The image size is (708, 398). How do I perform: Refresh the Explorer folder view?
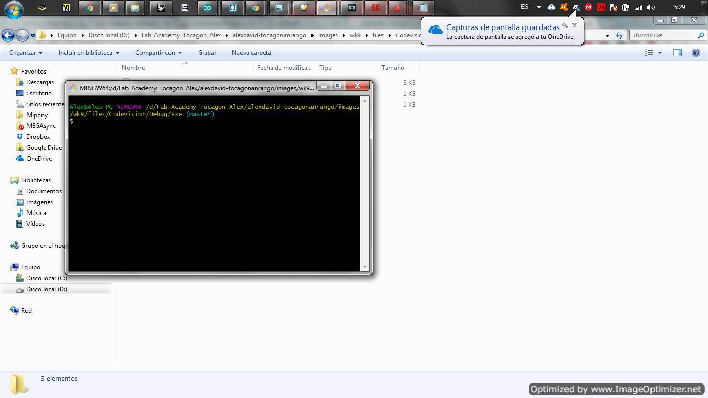(619, 35)
